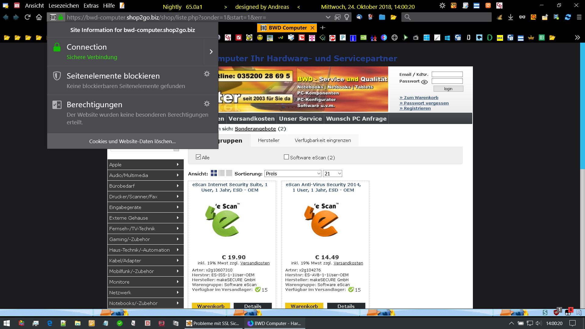Open the Zum Warenkorb link
Image resolution: width=585 pixels, height=329 pixels.
[x=421, y=98]
